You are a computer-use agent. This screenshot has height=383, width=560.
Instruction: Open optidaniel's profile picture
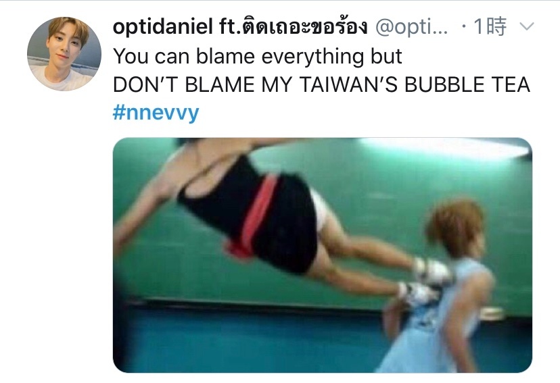(x=64, y=54)
